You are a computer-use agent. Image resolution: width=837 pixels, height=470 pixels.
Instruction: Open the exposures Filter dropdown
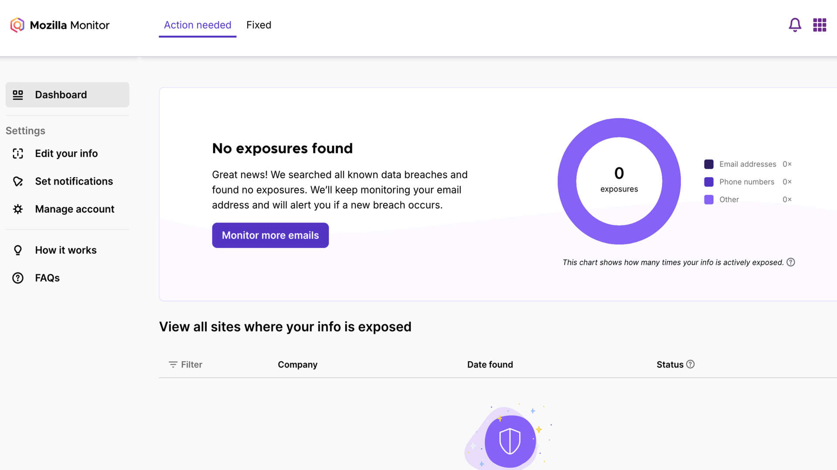186,365
